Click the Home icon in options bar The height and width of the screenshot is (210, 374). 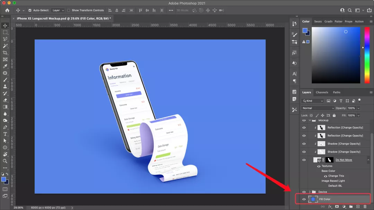7,10
